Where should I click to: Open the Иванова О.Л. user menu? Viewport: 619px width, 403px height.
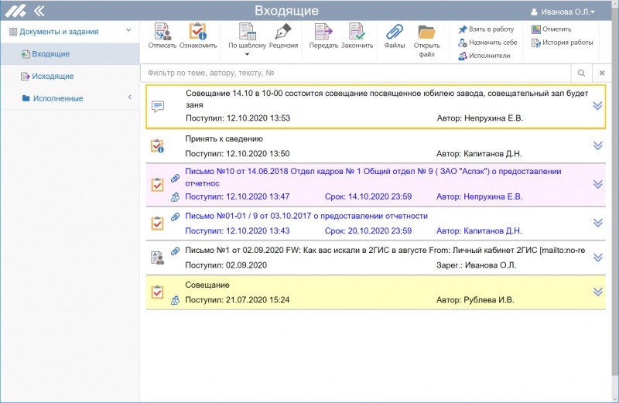coord(562,11)
